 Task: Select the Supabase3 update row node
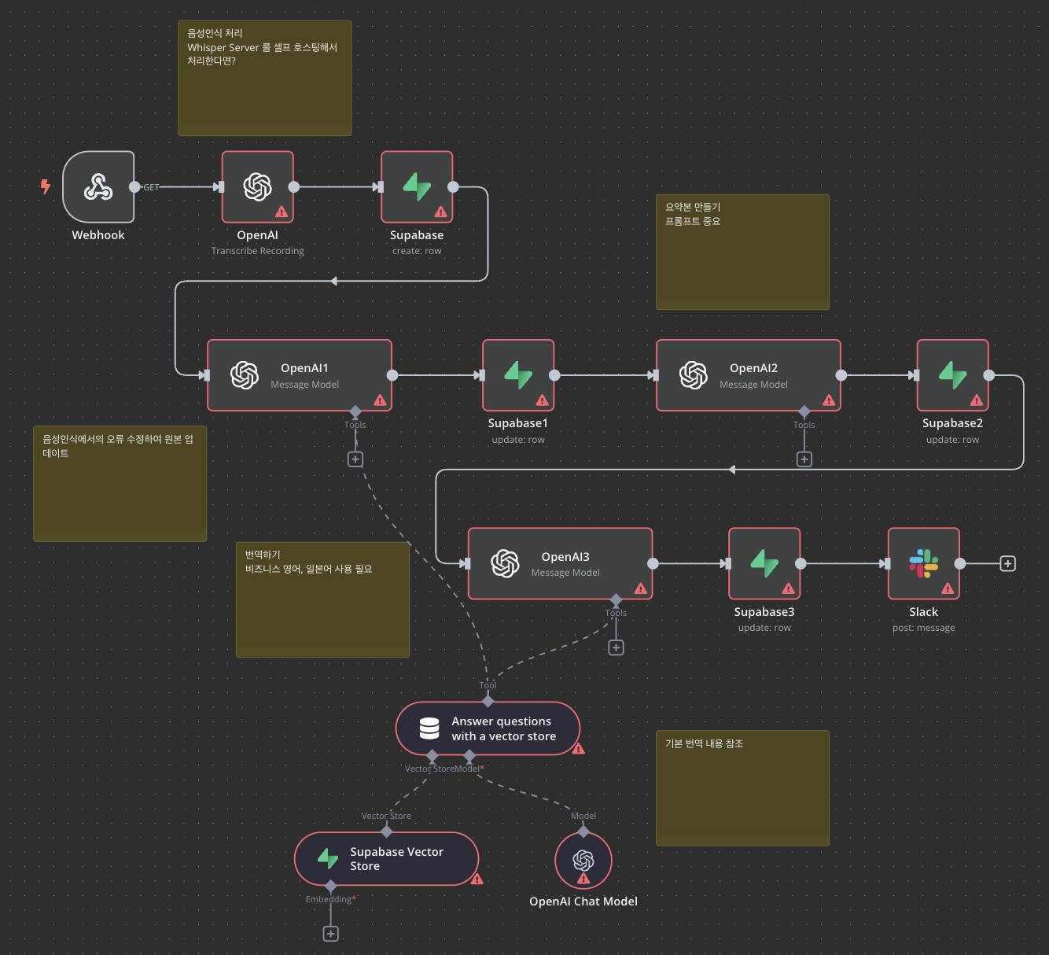764,563
